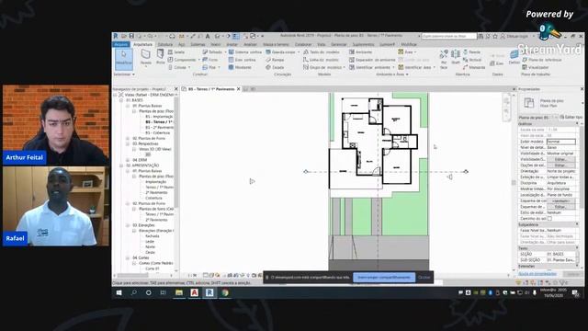Collapse the 01. BASES tree node
This screenshot has width=588, height=331.
coord(121,100)
